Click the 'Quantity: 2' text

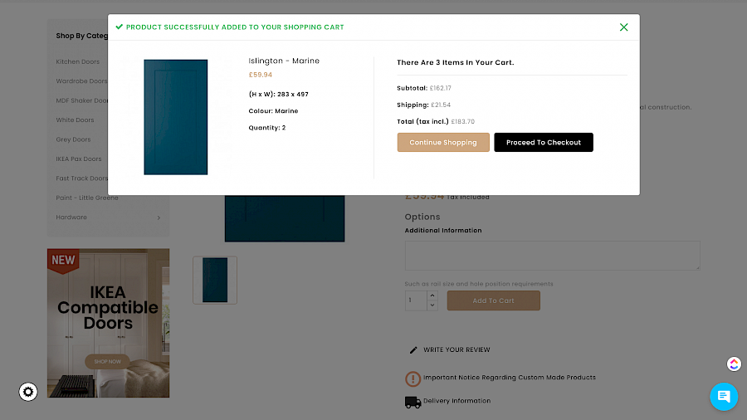coord(267,128)
